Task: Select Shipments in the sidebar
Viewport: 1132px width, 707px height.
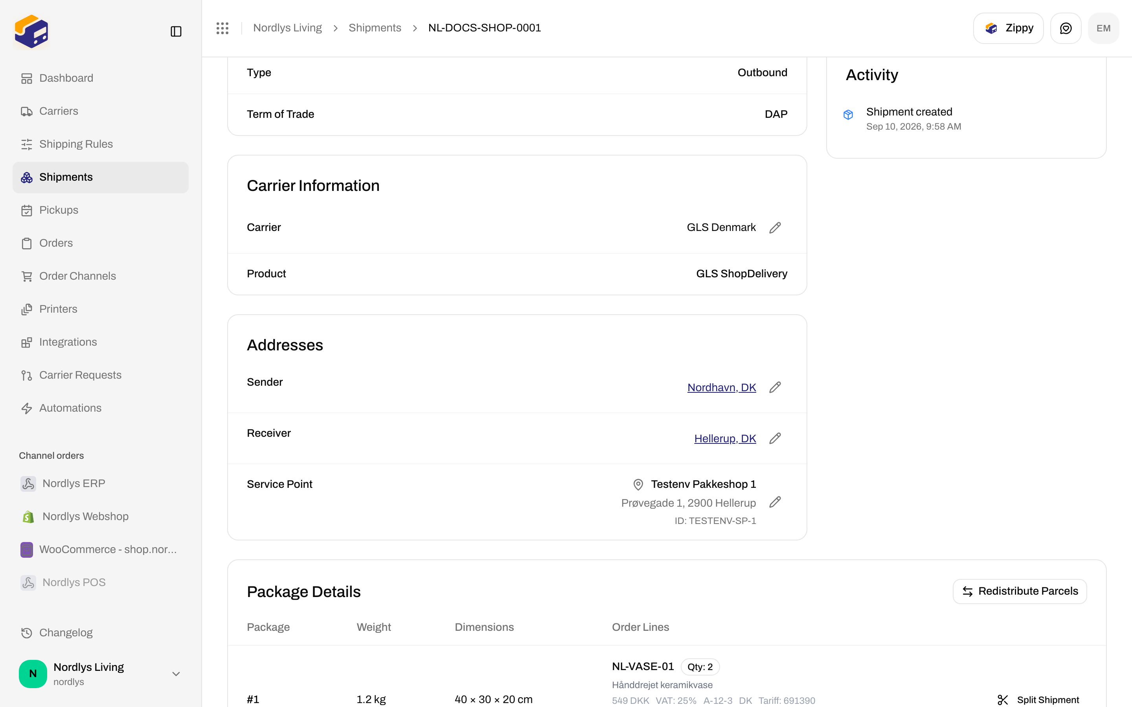Action: click(101, 177)
